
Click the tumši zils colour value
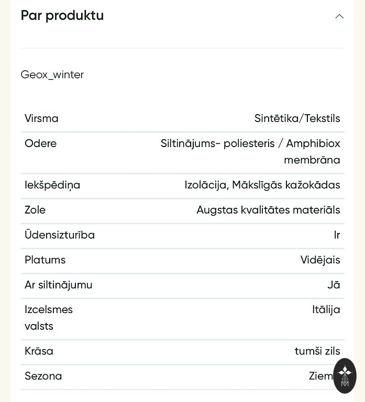[x=317, y=351]
